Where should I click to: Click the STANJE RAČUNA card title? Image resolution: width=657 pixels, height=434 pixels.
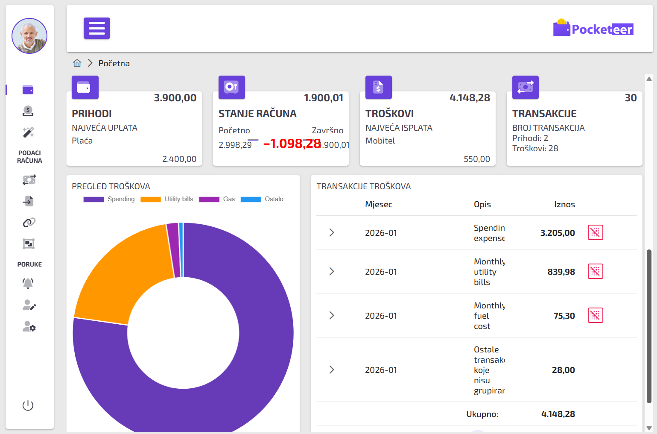pyautogui.click(x=257, y=114)
